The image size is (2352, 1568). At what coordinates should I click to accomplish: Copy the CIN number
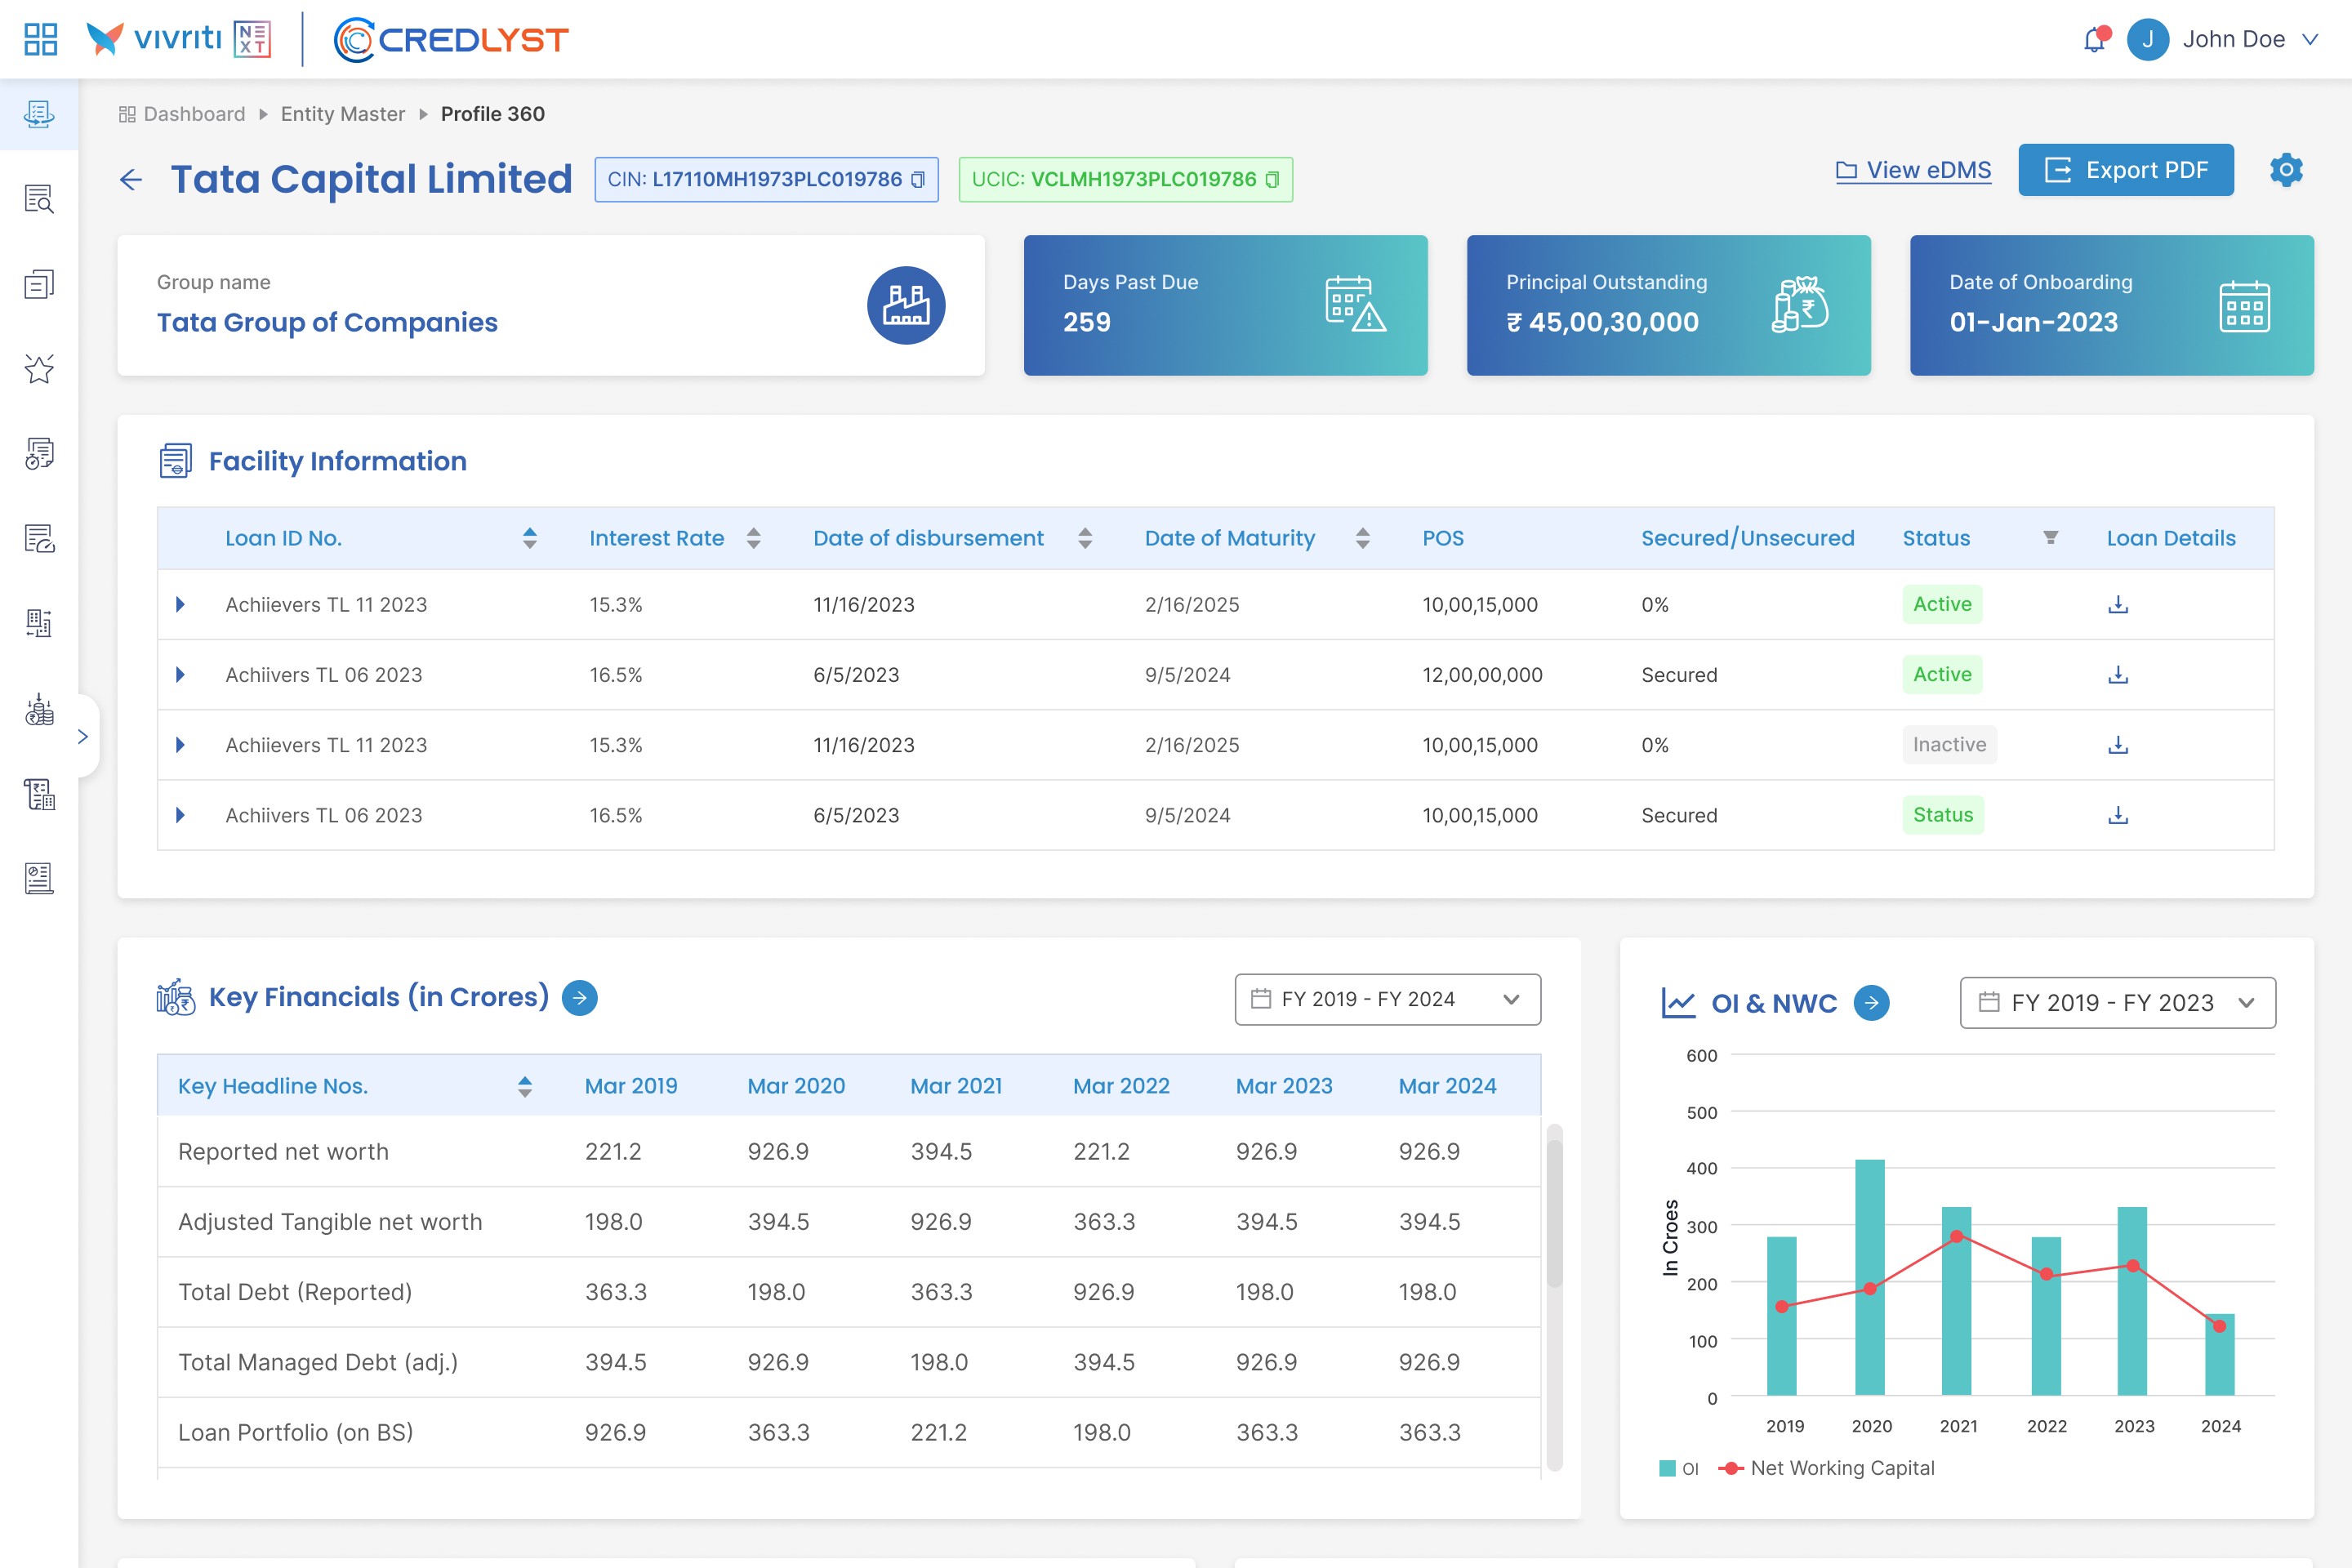[x=918, y=180]
